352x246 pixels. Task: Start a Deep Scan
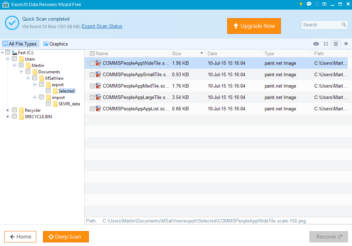(x=66, y=237)
